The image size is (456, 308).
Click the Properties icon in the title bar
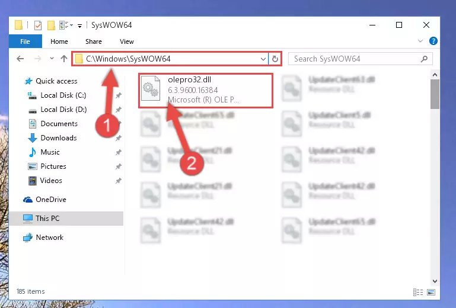(x=38, y=25)
